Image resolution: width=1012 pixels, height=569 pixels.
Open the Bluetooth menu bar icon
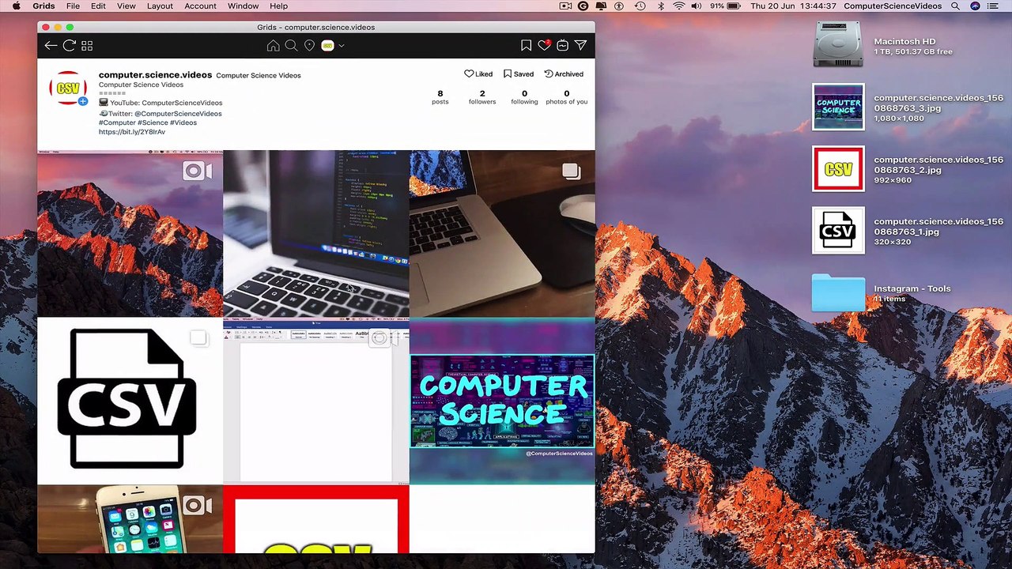click(661, 6)
